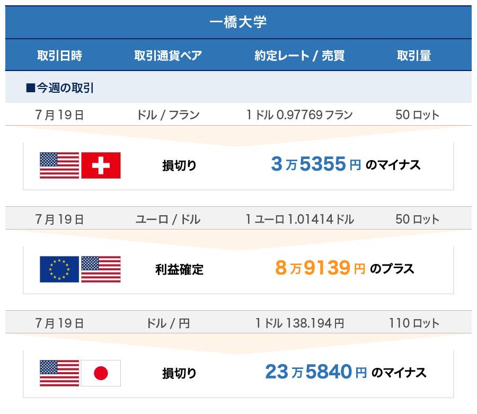The image size is (477, 414).
Task: Click the 3万5355円 loss amount
Action: coord(316,165)
